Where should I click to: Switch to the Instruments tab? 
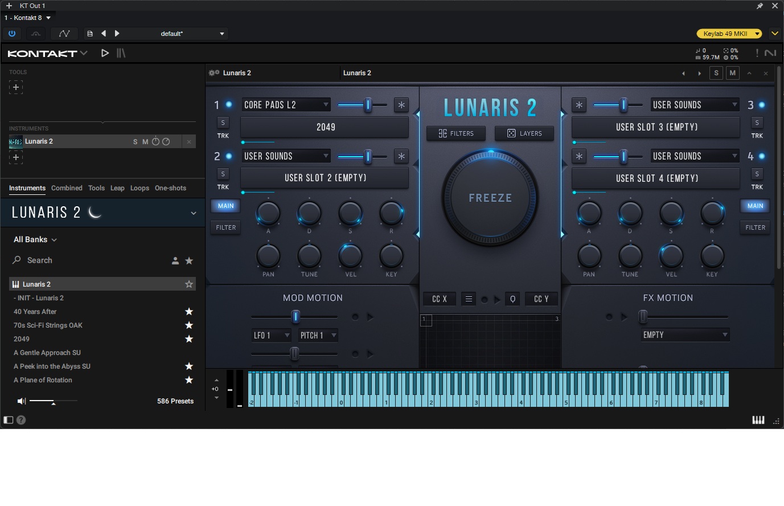click(27, 188)
